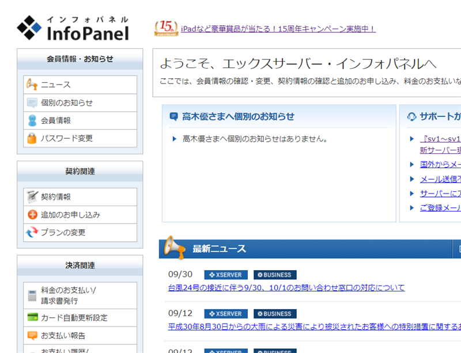Click the credit card icon for カード自動更新設定
This screenshot has width=461, height=353.
coord(32,317)
